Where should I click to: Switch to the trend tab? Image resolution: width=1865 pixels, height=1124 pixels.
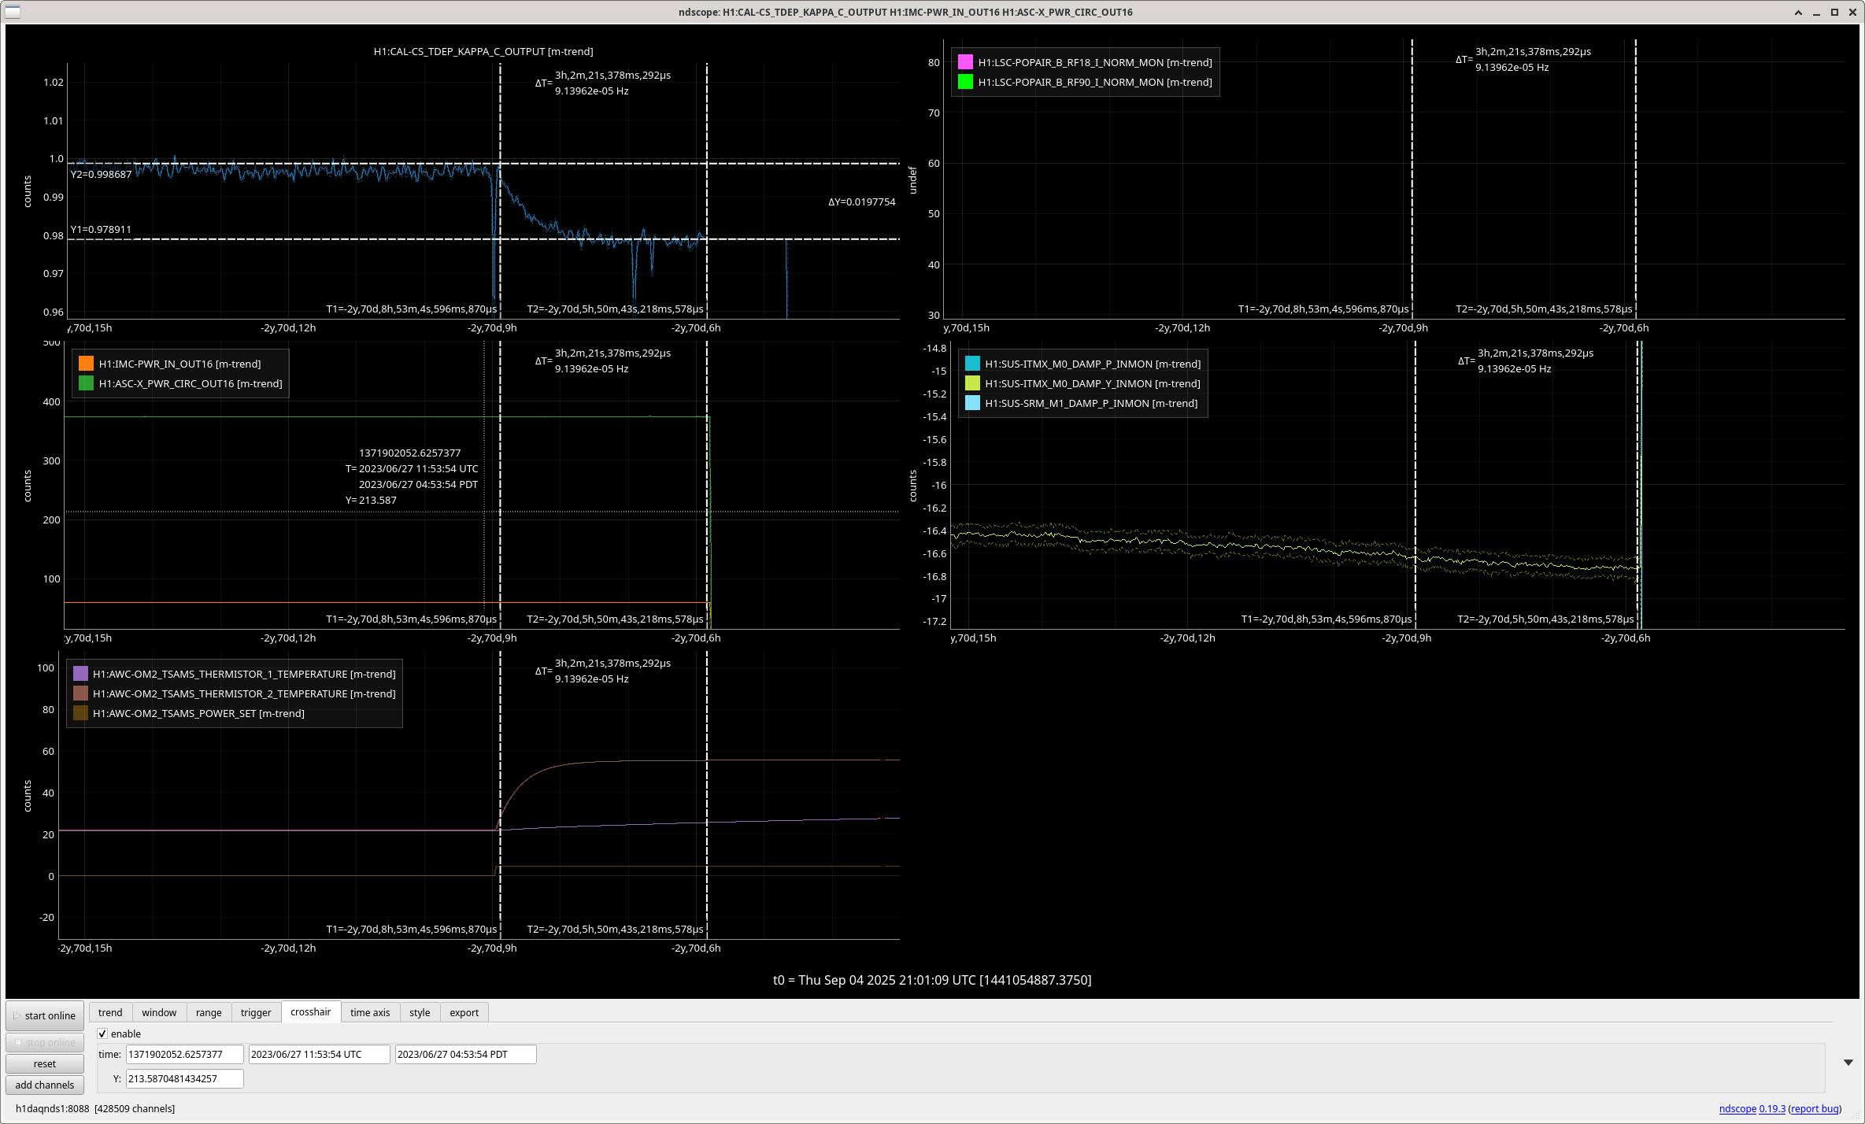click(x=110, y=1012)
